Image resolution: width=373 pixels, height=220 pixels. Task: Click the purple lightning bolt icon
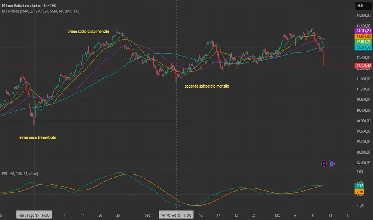pos(324,163)
